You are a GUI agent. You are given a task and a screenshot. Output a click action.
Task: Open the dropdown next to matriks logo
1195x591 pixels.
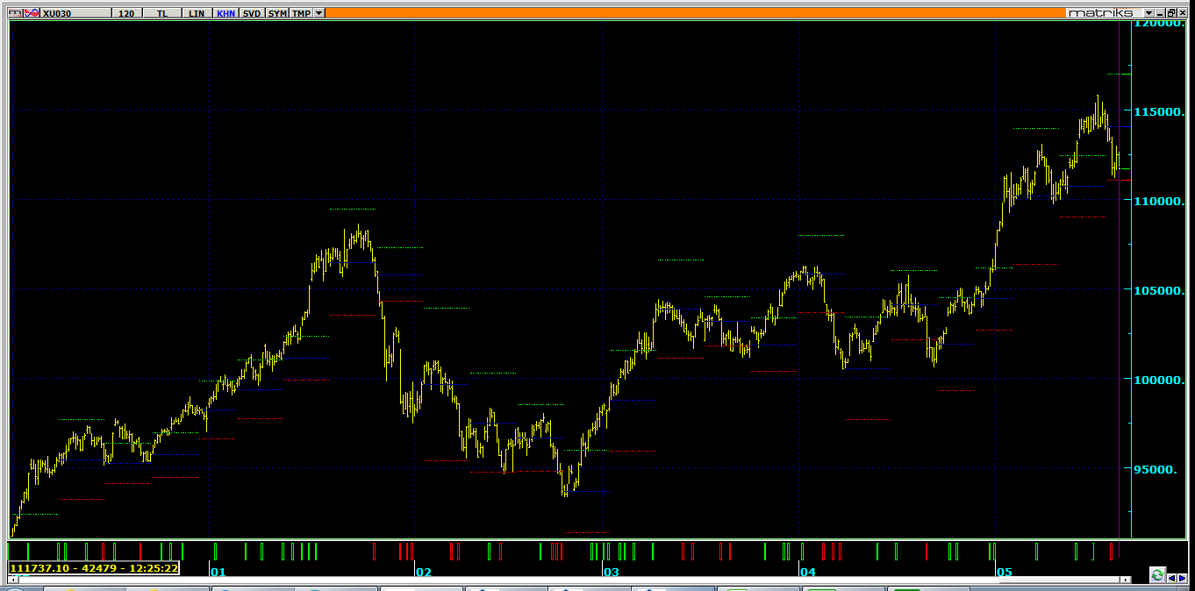1148,13
